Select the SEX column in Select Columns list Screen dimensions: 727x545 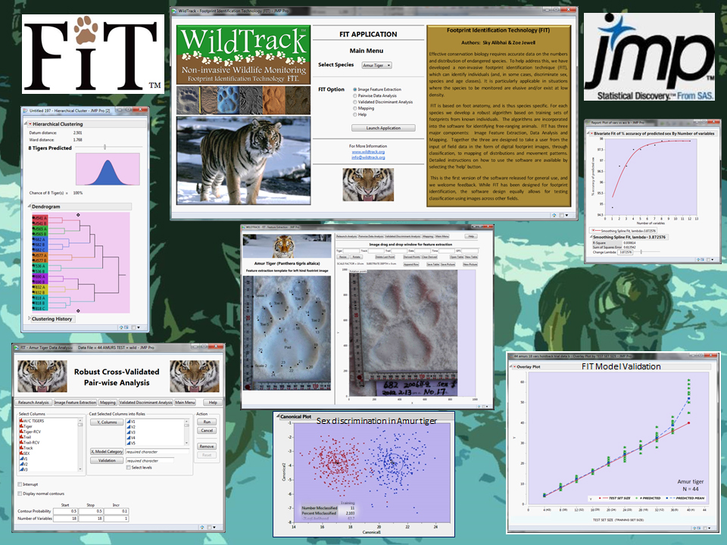(27, 453)
